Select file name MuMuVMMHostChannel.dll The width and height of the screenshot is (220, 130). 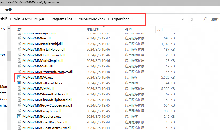pos(44,55)
